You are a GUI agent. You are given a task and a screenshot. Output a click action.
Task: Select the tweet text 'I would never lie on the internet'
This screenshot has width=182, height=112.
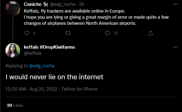click(55, 77)
